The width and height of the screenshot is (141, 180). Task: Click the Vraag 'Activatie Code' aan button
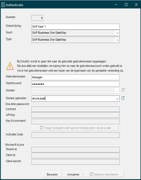point(75,128)
